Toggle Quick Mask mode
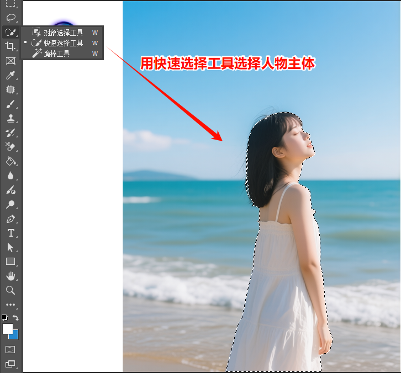Viewport: 401px width, 373px height. coord(10,349)
